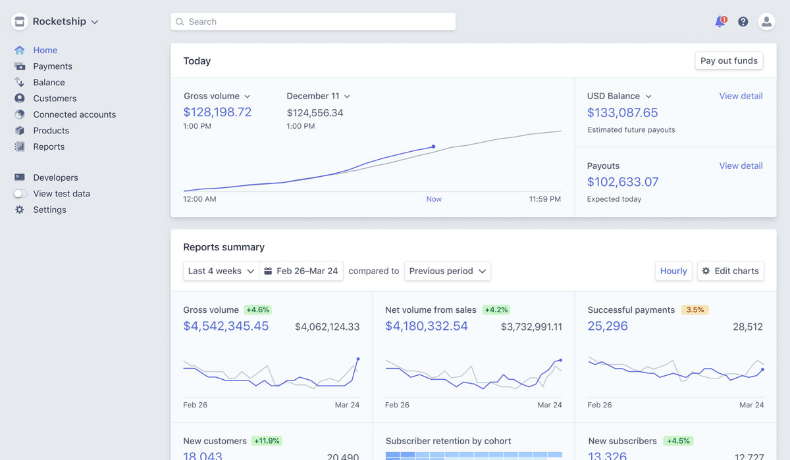Open Developers in the sidebar
The image size is (790, 460).
click(56, 177)
